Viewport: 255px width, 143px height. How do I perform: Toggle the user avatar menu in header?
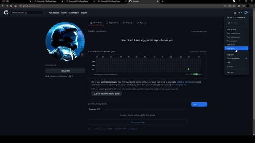point(246,12)
